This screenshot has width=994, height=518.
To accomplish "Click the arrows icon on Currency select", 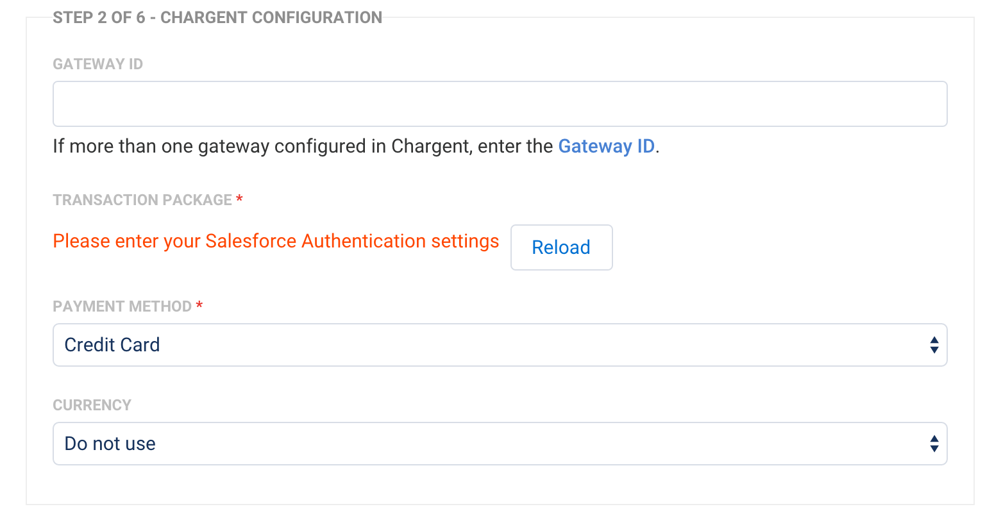I will [934, 444].
